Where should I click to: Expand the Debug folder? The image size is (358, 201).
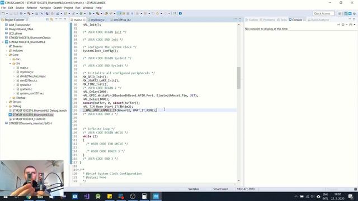click(7, 106)
